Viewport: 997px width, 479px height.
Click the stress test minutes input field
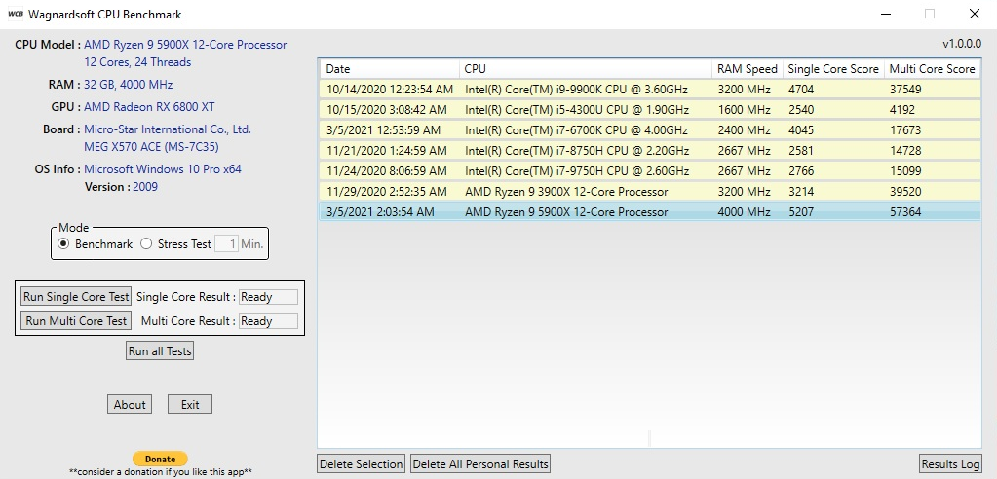point(226,244)
